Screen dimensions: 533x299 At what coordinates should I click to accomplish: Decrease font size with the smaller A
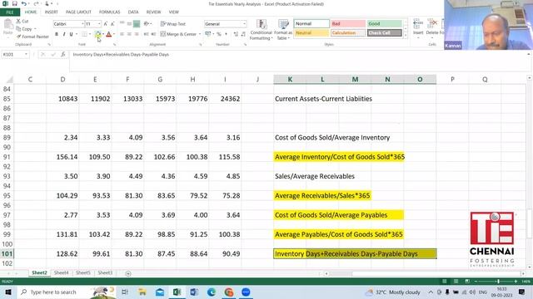113,24
